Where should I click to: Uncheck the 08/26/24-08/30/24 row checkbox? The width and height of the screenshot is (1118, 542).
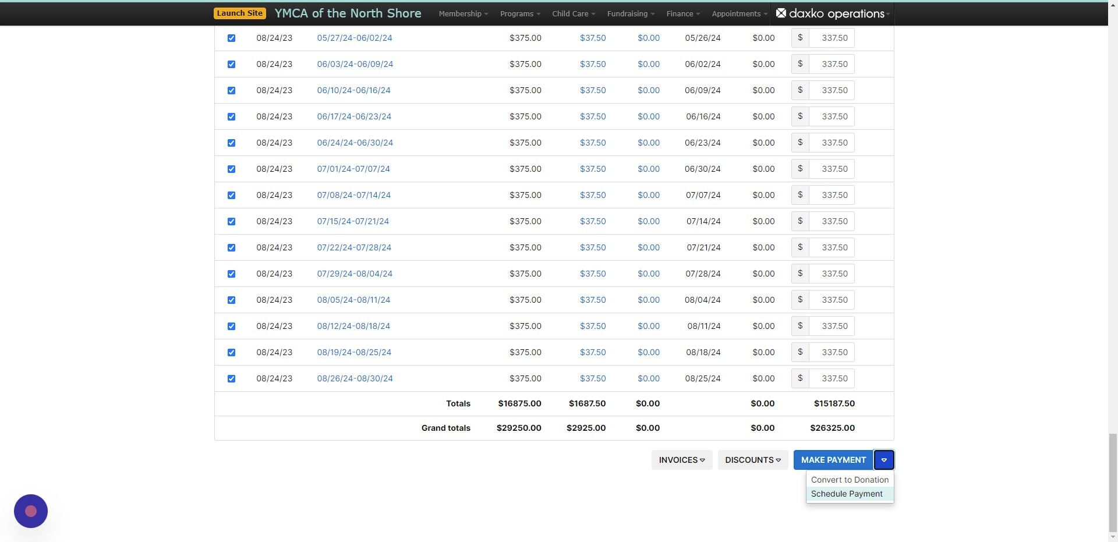click(x=231, y=378)
